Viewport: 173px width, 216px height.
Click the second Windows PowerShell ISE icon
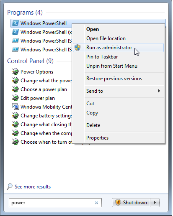pyautogui.click(x=15, y=50)
